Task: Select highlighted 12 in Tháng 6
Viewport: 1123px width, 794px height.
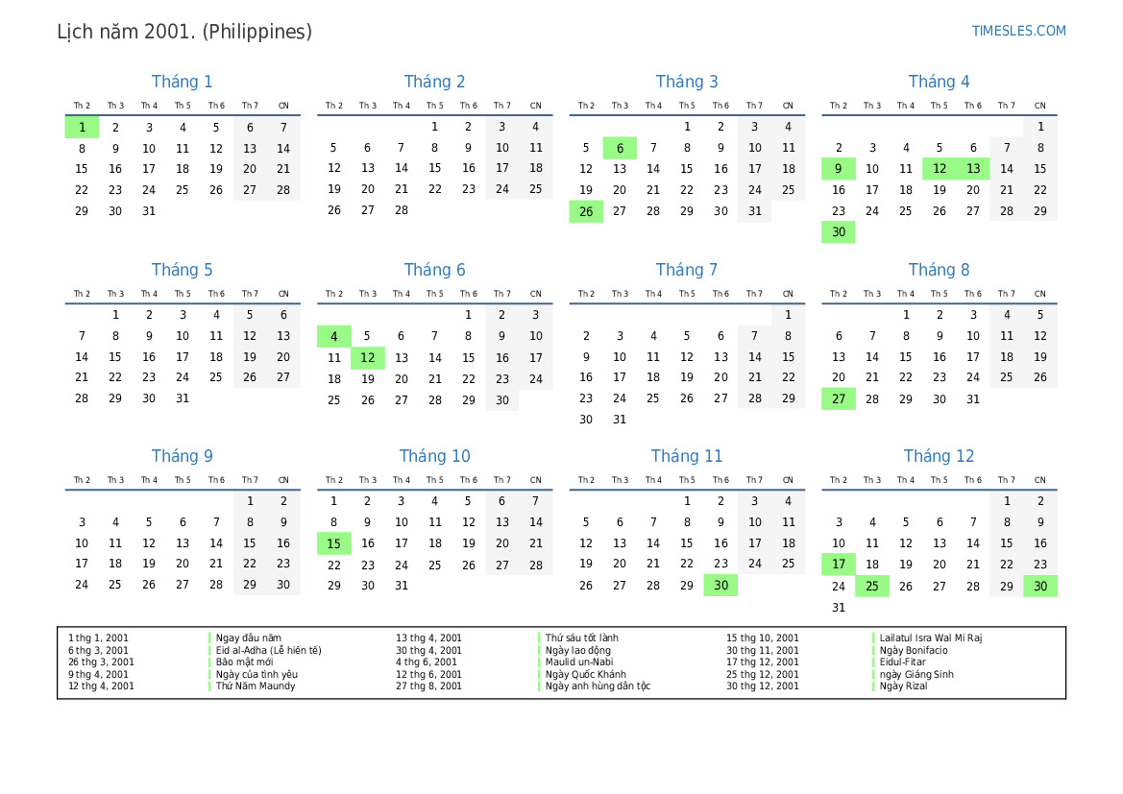Action: tap(367, 358)
